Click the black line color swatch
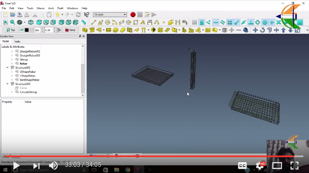 27,30
